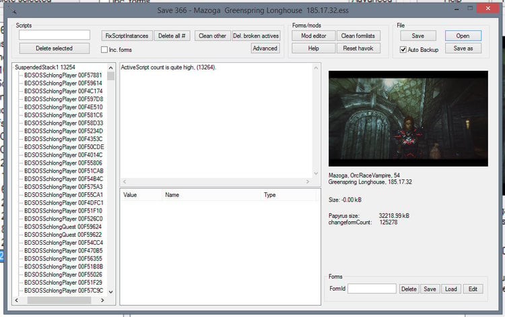Enable the Inc. forms checkbox

click(104, 50)
